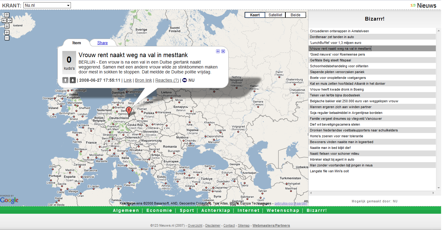
Task: Select ''Goed nieuws' voor Roemeense pers' headline
Action: (x=372, y=54)
